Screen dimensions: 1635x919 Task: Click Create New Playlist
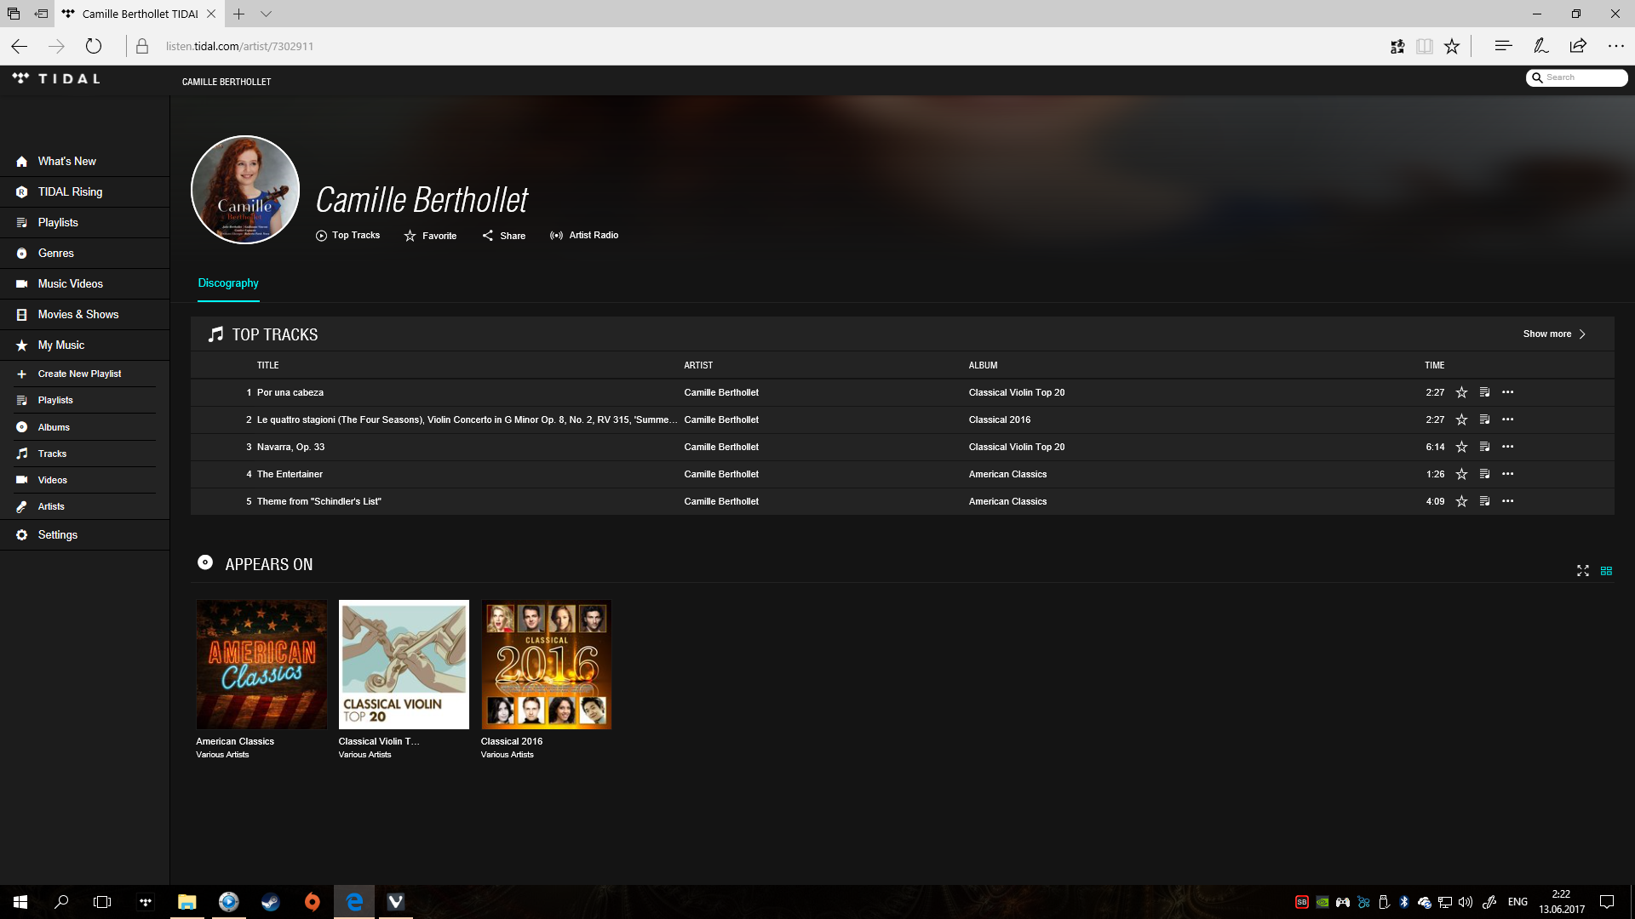coord(78,374)
